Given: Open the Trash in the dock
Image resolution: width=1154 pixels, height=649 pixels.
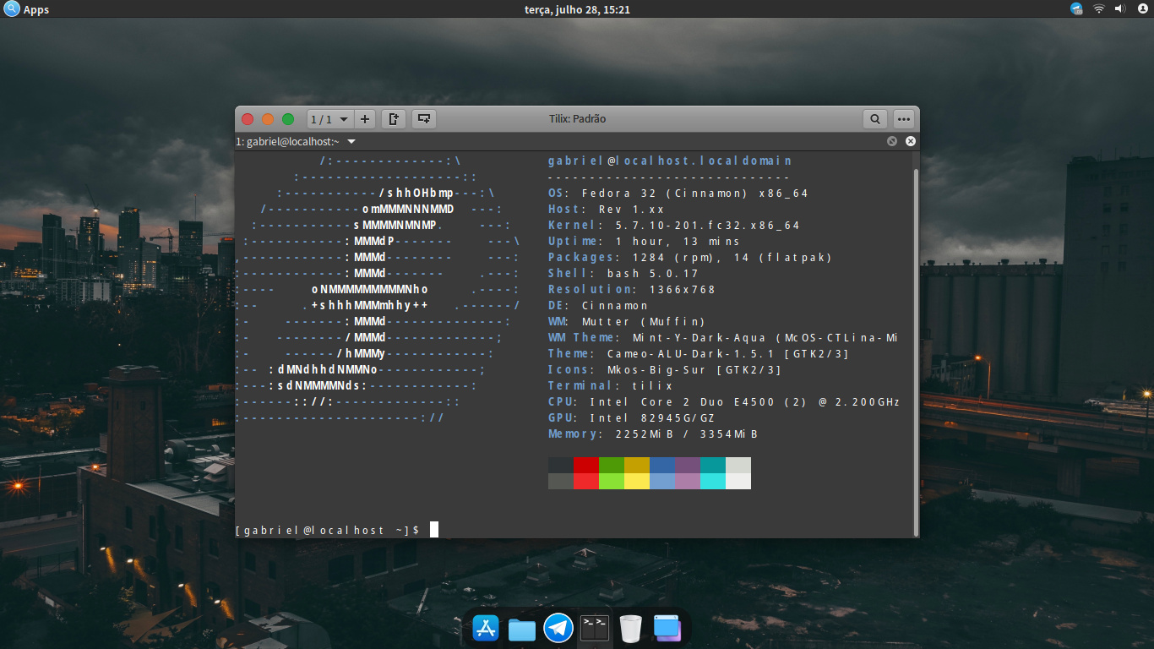Looking at the screenshot, I should coord(630,628).
